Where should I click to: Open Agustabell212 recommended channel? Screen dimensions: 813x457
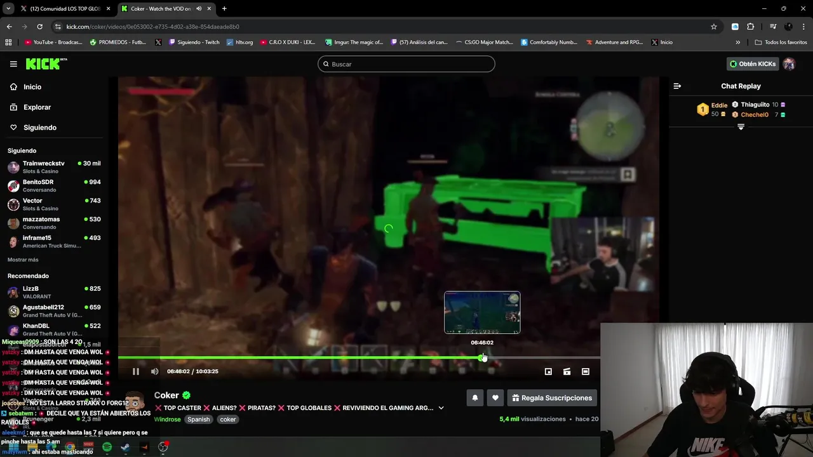[54, 311]
